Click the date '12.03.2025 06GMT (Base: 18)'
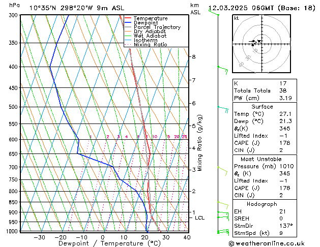 coord(262,8)
